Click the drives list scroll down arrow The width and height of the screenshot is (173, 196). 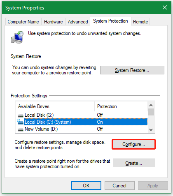pos(151,130)
